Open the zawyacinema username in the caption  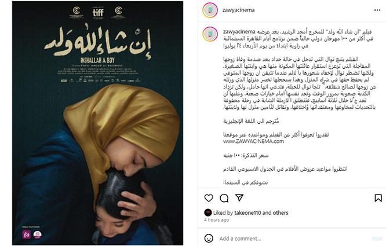239,32
